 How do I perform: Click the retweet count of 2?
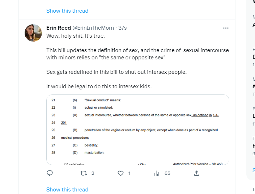tap(93, 173)
